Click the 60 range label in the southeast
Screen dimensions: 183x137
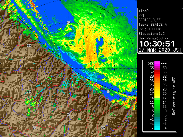coord(103,128)
